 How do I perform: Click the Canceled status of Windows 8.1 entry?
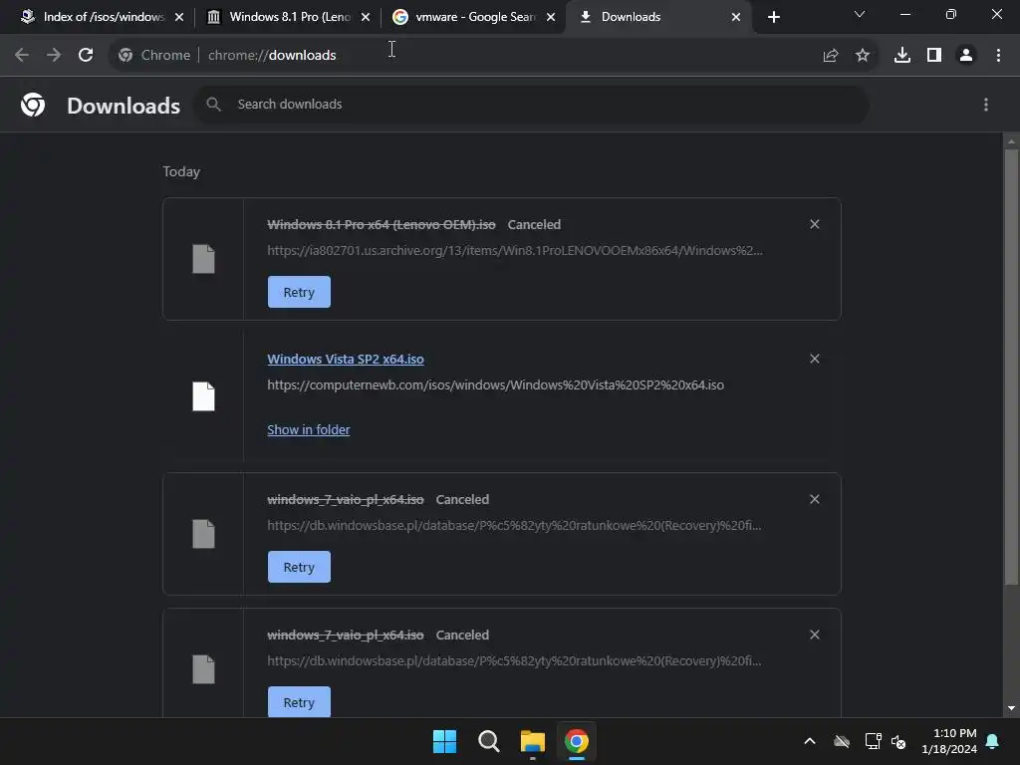[534, 224]
